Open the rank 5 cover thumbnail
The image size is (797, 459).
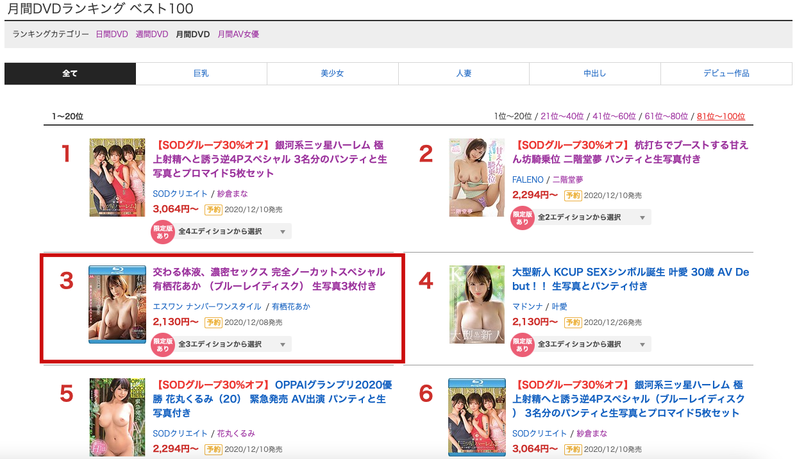pyautogui.click(x=117, y=417)
